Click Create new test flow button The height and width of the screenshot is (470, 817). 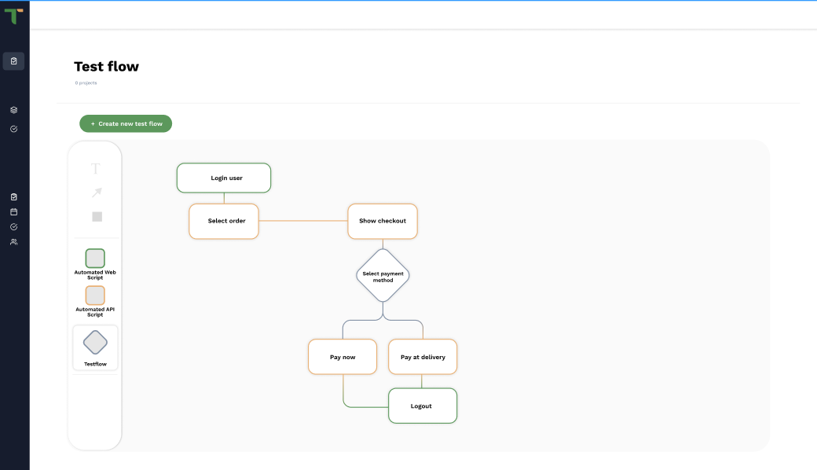pyautogui.click(x=126, y=123)
